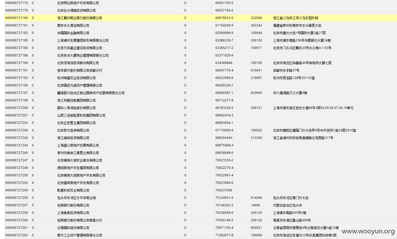Screen dimensions: 397x239
Task: Select row ID 000006727250
Action: (x=17, y=175)
